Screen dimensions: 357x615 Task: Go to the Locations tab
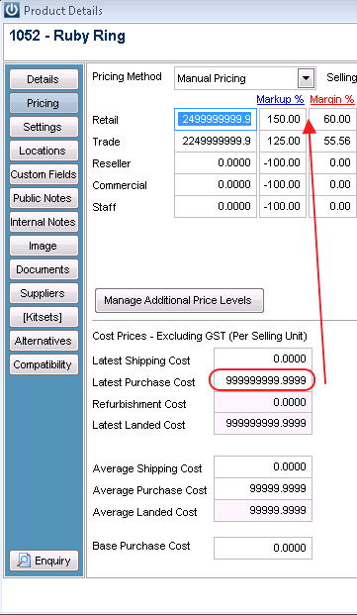pyautogui.click(x=44, y=151)
